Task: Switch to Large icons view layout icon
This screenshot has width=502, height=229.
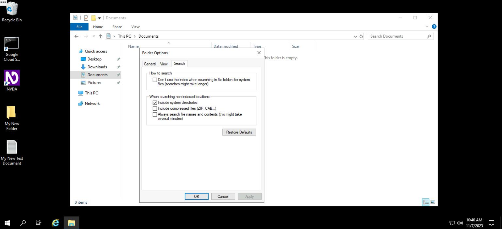Action: [x=433, y=202]
